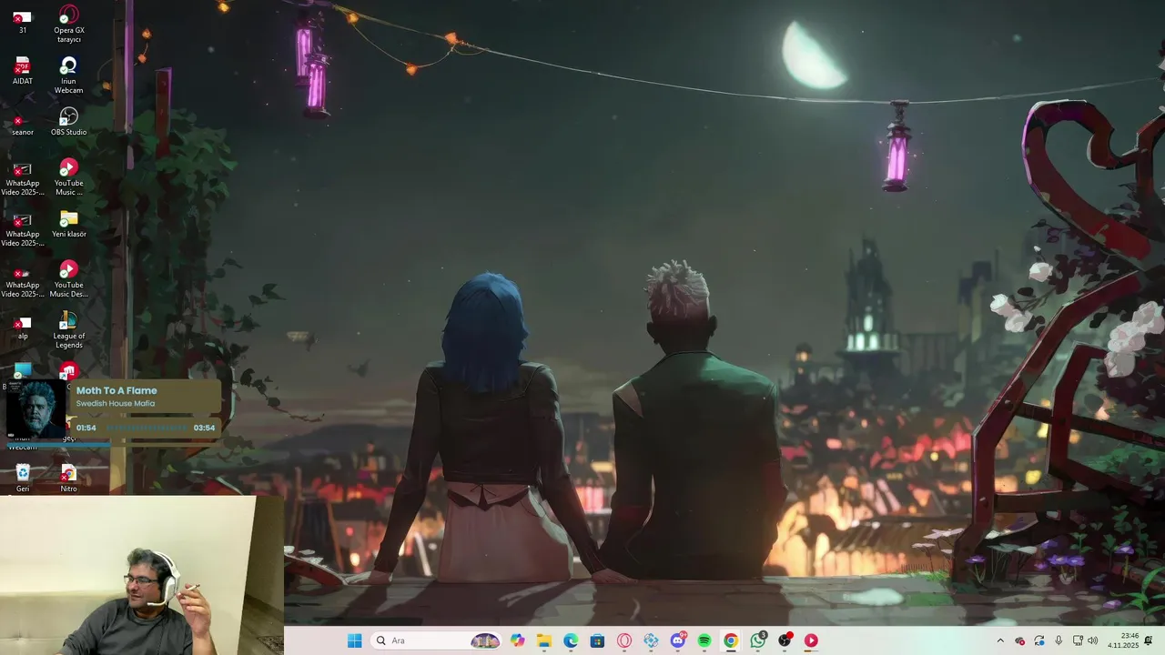Open Opera browser from the taskbar
This screenshot has height=655, width=1165.
pyautogui.click(x=624, y=640)
